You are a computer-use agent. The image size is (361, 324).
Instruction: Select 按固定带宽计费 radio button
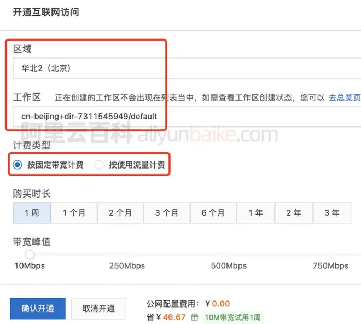(18, 165)
